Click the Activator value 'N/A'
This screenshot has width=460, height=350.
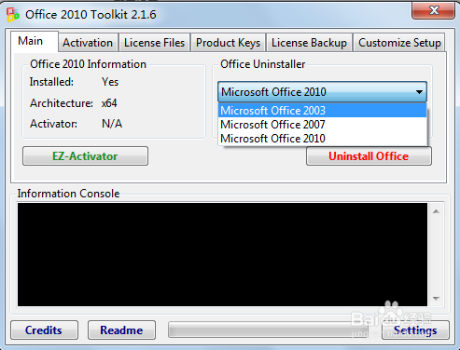click(x=112, y=124)
